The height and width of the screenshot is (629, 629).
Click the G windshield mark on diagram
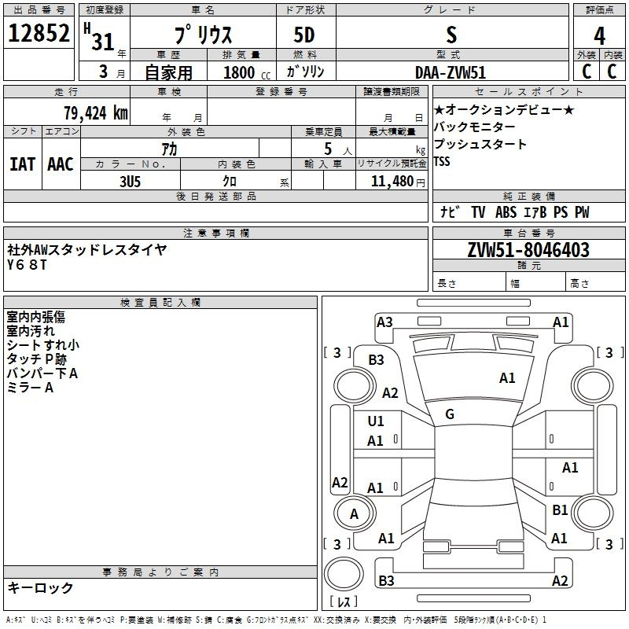450,414
